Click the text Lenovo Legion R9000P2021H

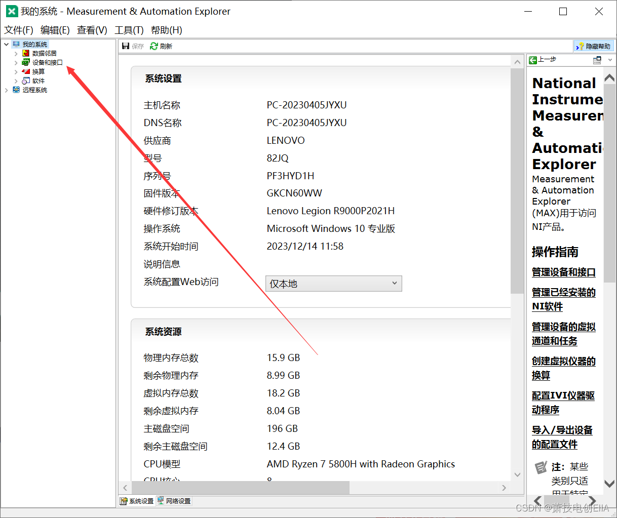pyautogui.click(x=331, y=211)
